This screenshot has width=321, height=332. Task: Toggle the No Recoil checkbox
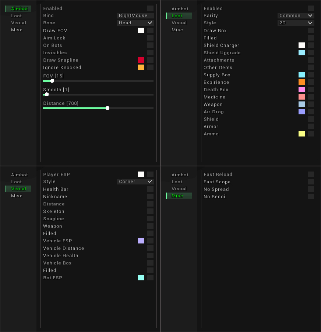click(311, 197)
